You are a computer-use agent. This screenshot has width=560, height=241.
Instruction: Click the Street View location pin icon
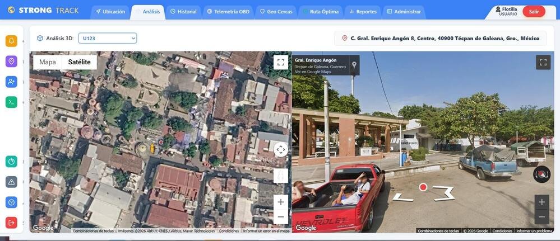tap(354, 64)
